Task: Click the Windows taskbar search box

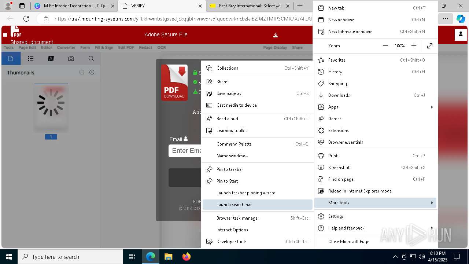Action: coord(70,257)
